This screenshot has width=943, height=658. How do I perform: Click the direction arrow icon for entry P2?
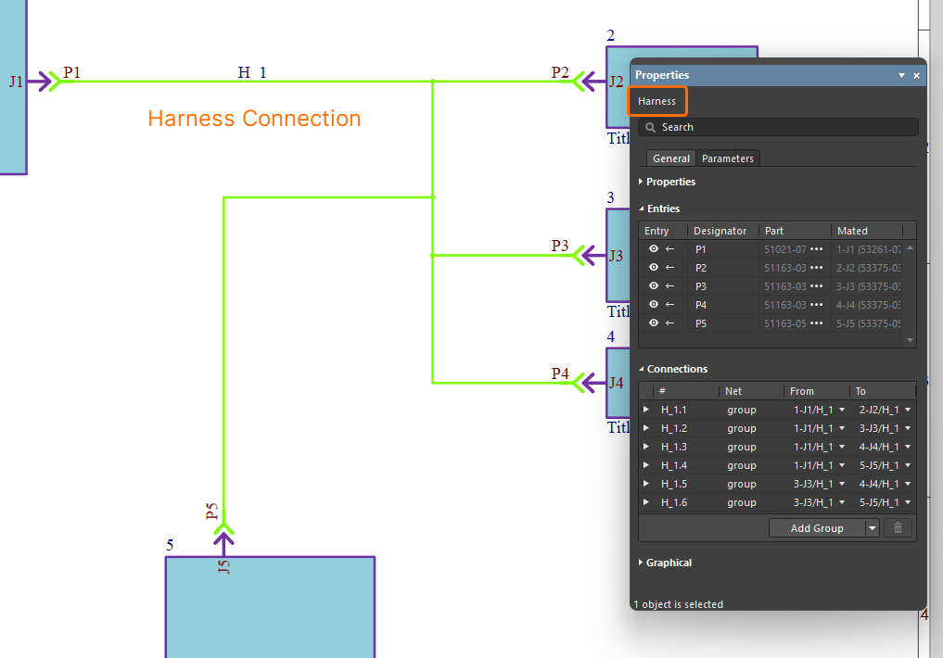[x=669, y=268]
